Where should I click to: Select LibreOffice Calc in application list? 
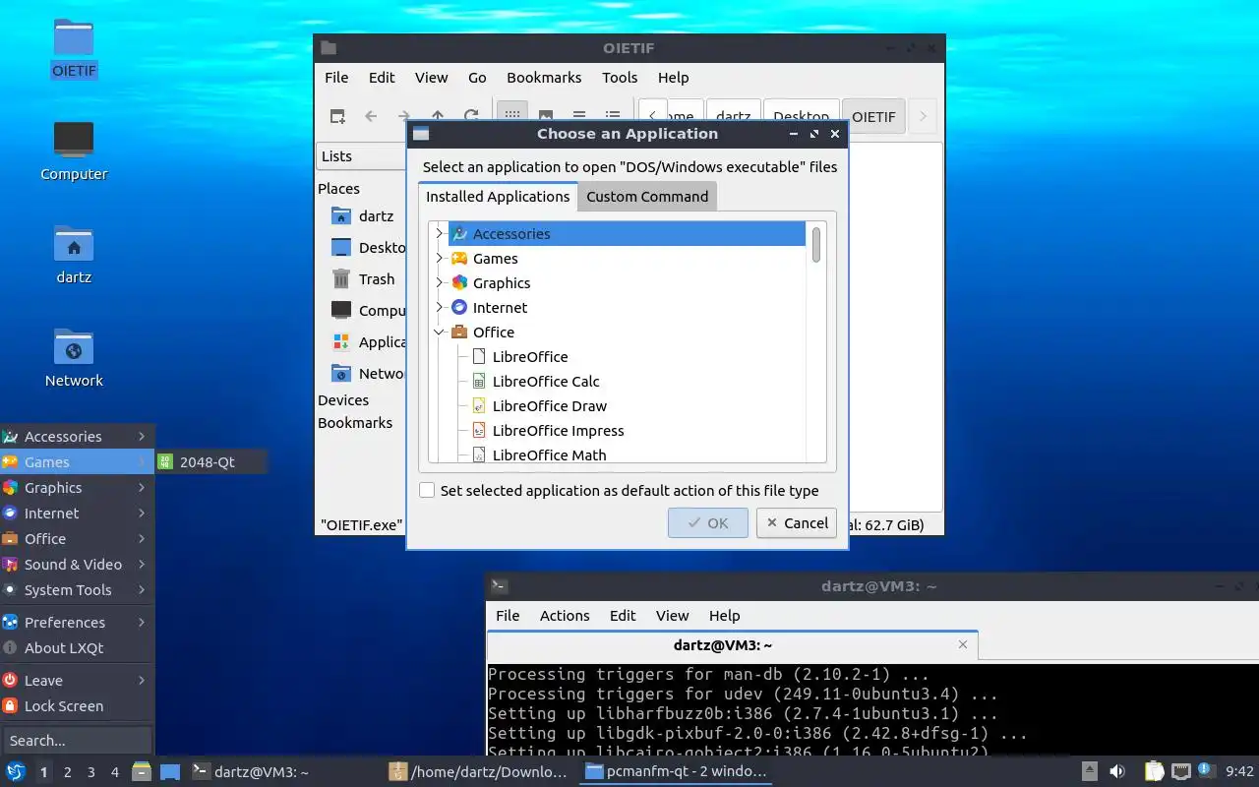[546, 381]
